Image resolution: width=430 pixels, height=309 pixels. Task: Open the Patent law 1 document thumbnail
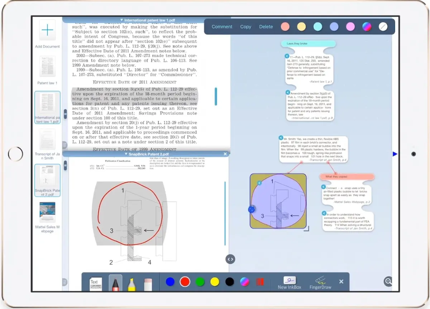pyautogui.click(x=47, y=66)
